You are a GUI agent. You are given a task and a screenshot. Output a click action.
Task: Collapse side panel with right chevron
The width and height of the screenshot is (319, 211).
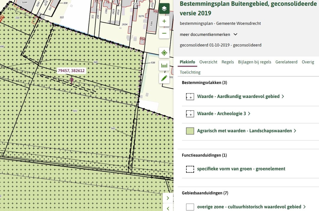click(168, 198)
